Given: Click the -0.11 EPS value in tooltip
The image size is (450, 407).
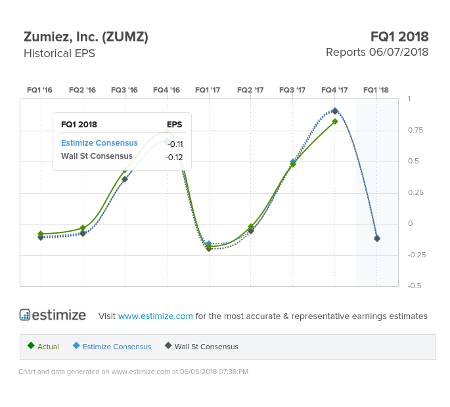Looking at the screenshot, I should pyautogui.click(x=175, y=144).
